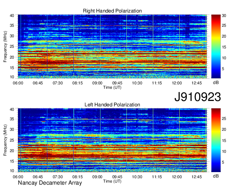
Task: Click the 5 dB tick on Right Handed colorbar
Action: click(x=223, y=69)
